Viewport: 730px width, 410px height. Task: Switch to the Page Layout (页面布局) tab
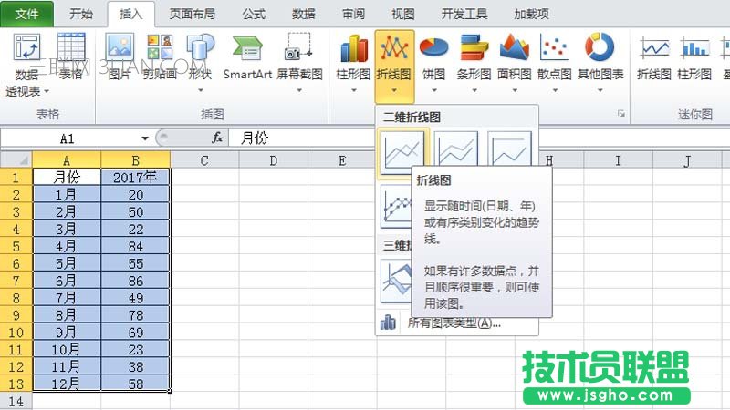tap(192, 14)
